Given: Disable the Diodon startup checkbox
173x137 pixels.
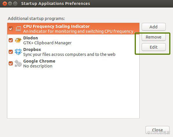Looking at the screenshot, I should [11, 40].
